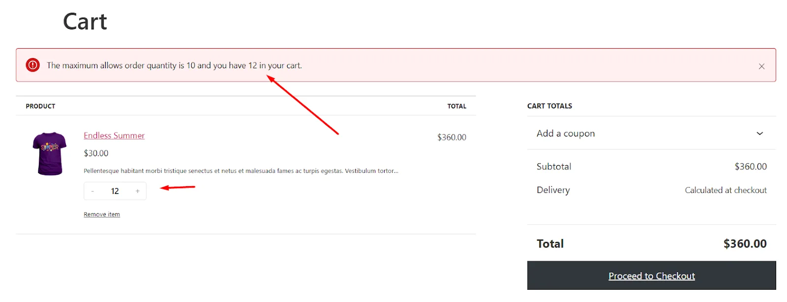The height and width of the screenshot is (302, 787).
Task: Dismiss the maximum quantity error notice
Action: tap(761, 66)
